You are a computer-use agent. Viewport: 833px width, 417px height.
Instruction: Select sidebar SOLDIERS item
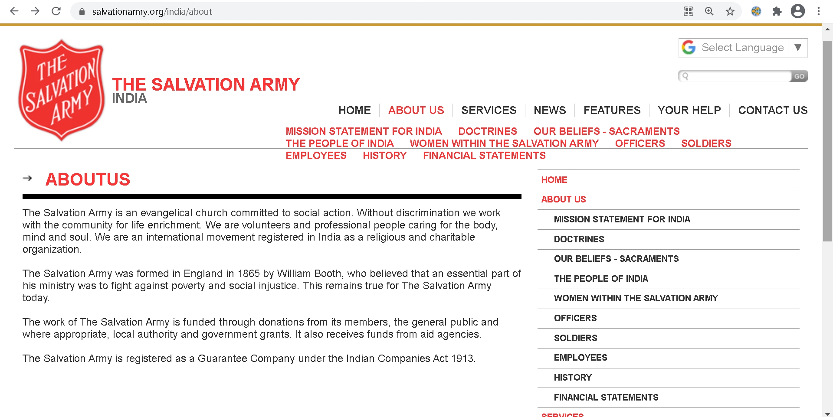(575, 338)
